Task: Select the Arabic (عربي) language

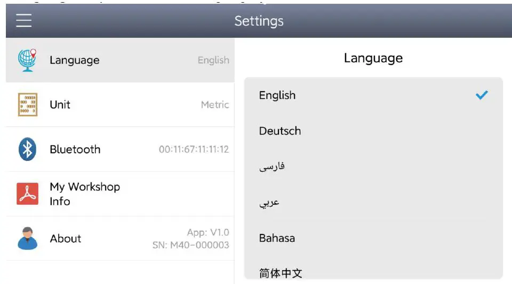Action: point(269,202)
